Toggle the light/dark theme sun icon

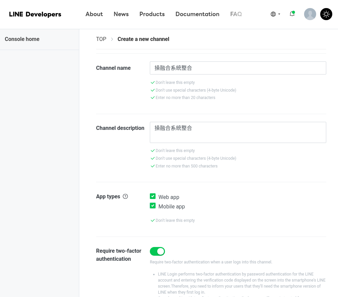[x=326, y=14]
